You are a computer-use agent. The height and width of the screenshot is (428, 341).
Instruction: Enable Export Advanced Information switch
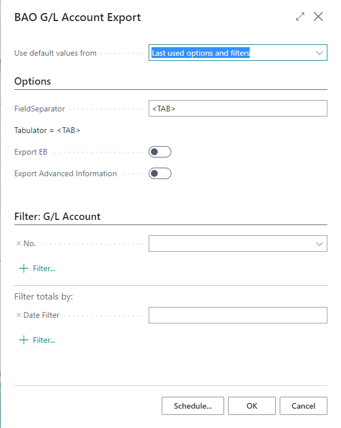160,173
